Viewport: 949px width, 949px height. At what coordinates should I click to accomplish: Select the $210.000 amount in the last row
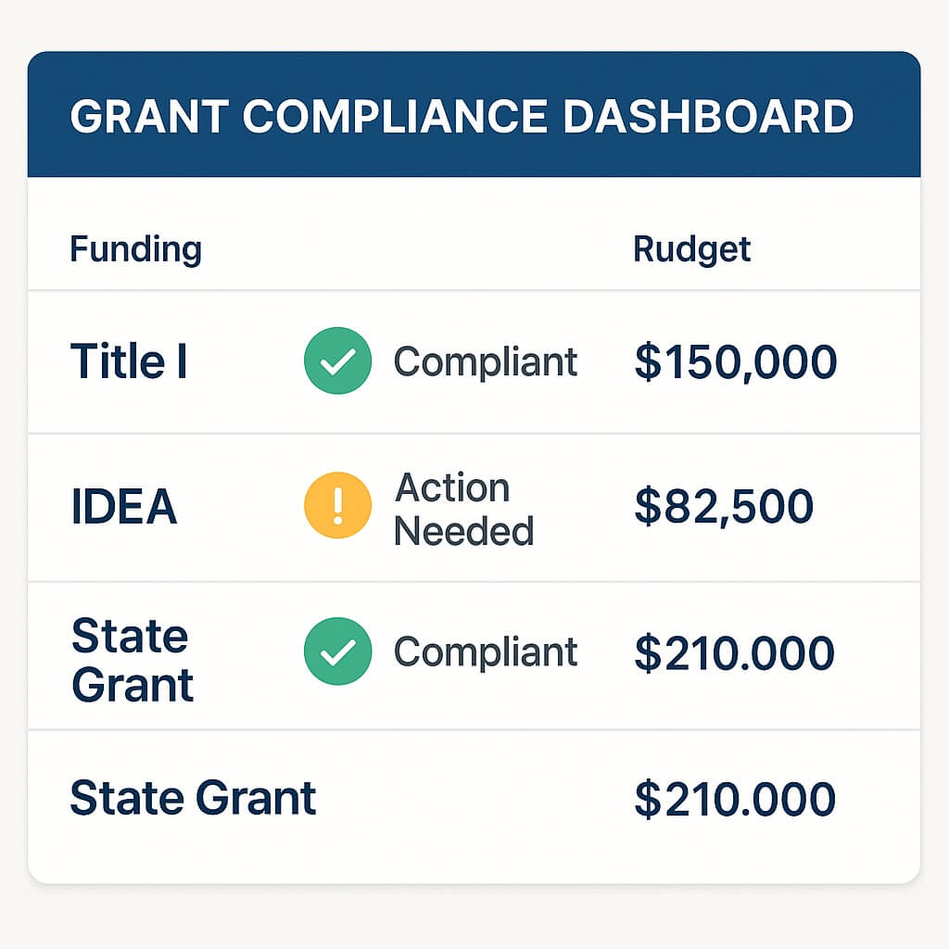[735, 799]
